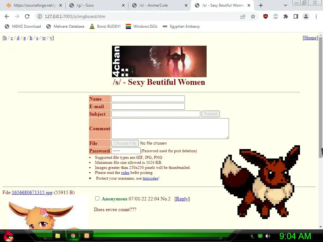Go to the /y/ board link

[51, 38]
